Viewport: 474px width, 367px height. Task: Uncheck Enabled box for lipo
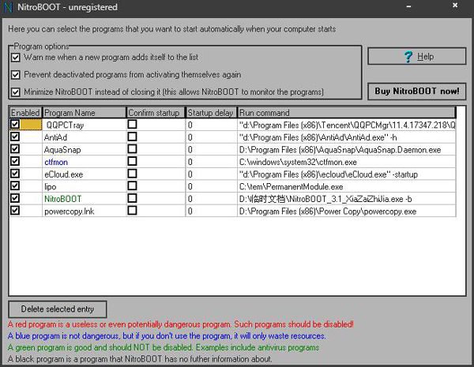pos(15,185)
